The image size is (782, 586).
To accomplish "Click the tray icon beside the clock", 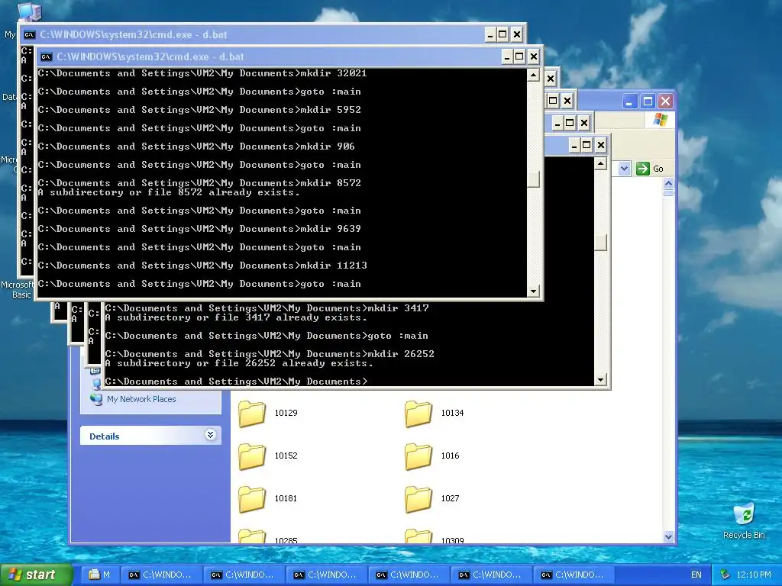I will [x=725, y=575].
